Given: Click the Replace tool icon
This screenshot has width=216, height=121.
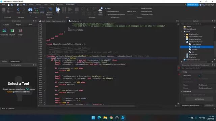Looking at the screenshot, I should pyautogui.click(x=36, y=9).
